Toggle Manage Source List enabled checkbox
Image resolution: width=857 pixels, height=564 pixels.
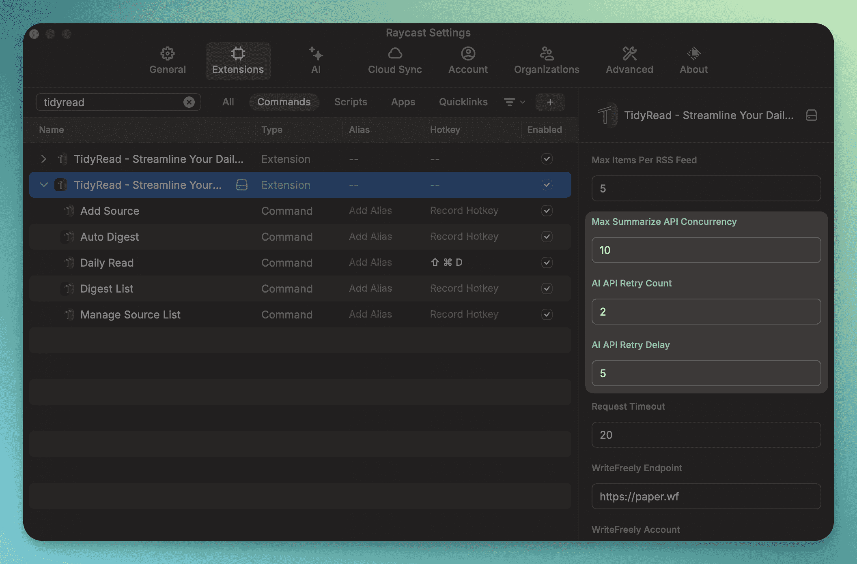(x=547, y=314)
